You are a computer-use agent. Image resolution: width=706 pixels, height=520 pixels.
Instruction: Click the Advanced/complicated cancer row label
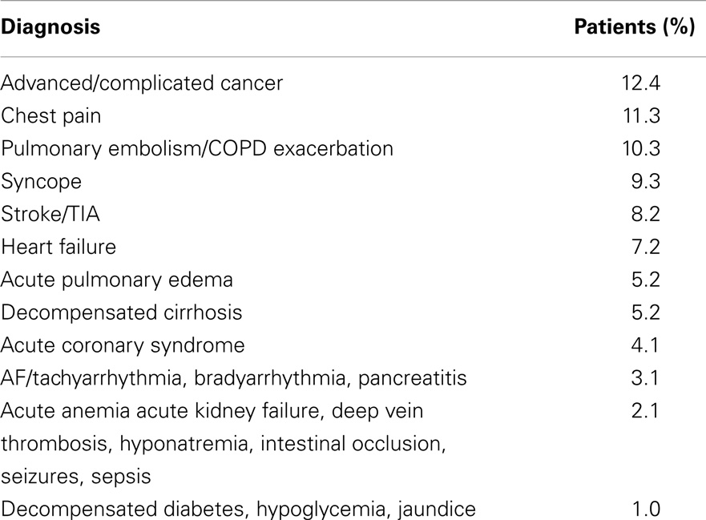click(142, 83)
